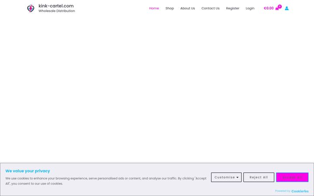314x196 pixels.
Task: Accept All cookies with magenta button
Action: pos(292,177)
